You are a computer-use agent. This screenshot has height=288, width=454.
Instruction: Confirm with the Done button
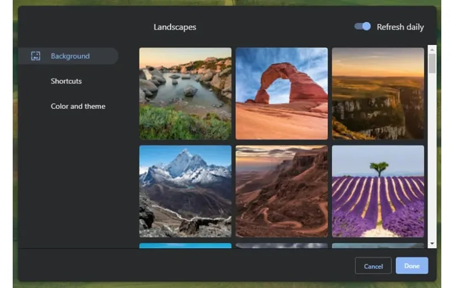click(x=411, y=266)
